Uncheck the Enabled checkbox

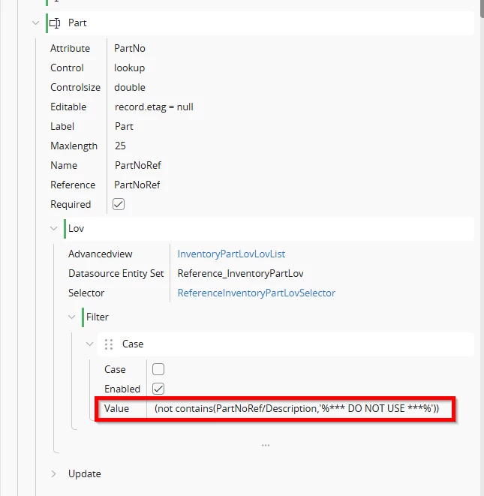158,389
